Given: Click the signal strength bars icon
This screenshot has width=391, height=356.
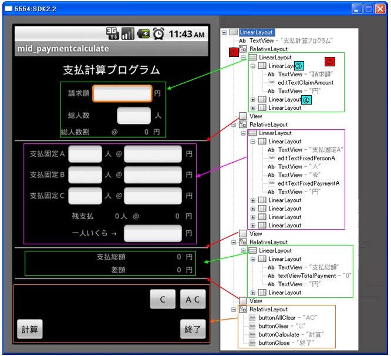Looking at the screenshot, I should [x=127, y=33].
